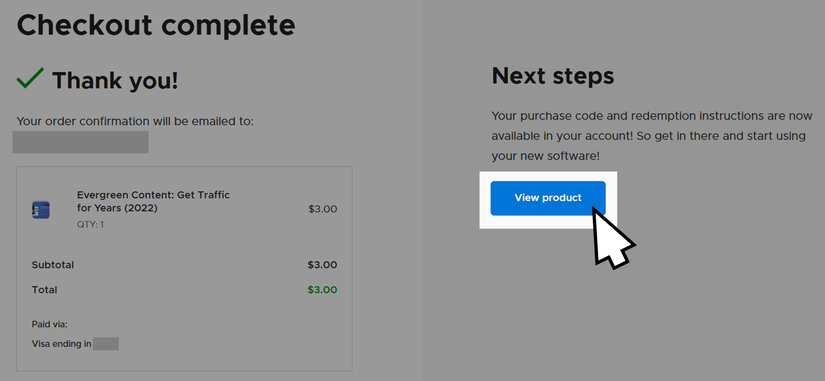
Task: Select the redacted card digits box
Action: [x=106, y=344]
